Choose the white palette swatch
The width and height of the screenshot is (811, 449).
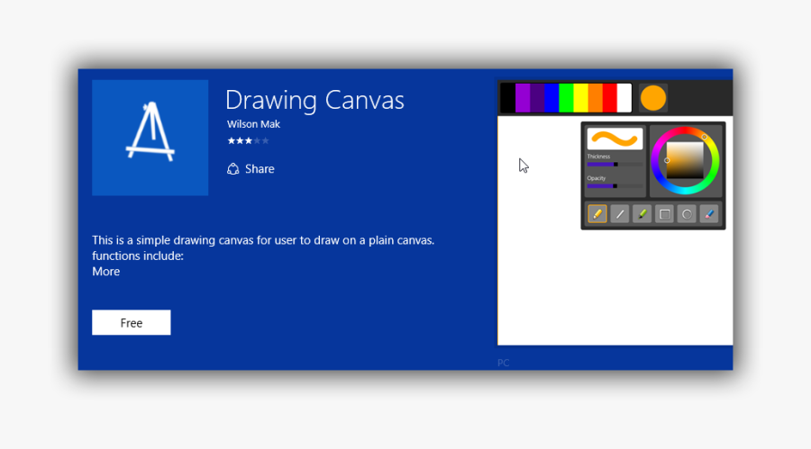[624, 98]
